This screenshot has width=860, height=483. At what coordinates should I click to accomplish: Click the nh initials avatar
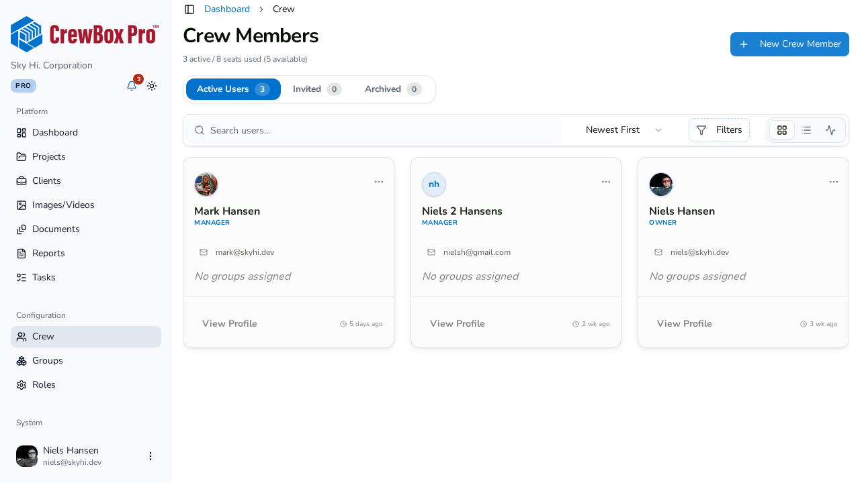coord(434,184)
